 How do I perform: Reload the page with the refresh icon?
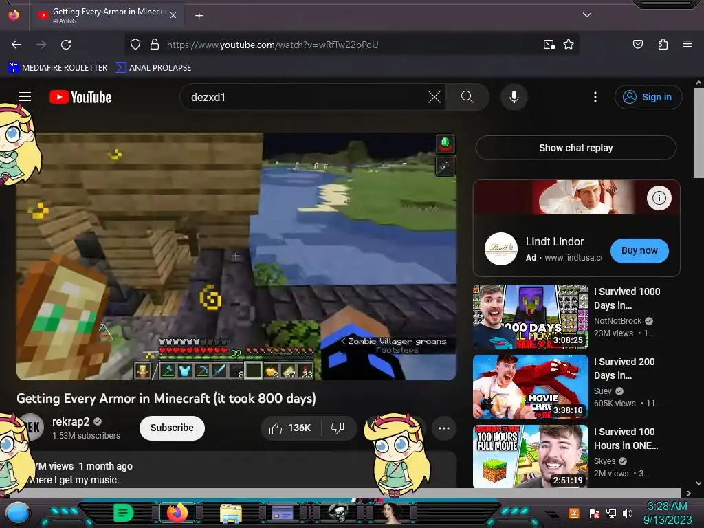coord(66,45)
